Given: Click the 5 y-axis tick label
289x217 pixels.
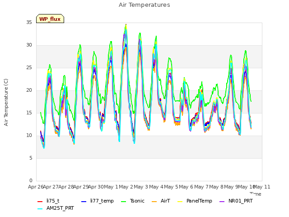Looking at the screenshot, I should [x=31, y=158].
